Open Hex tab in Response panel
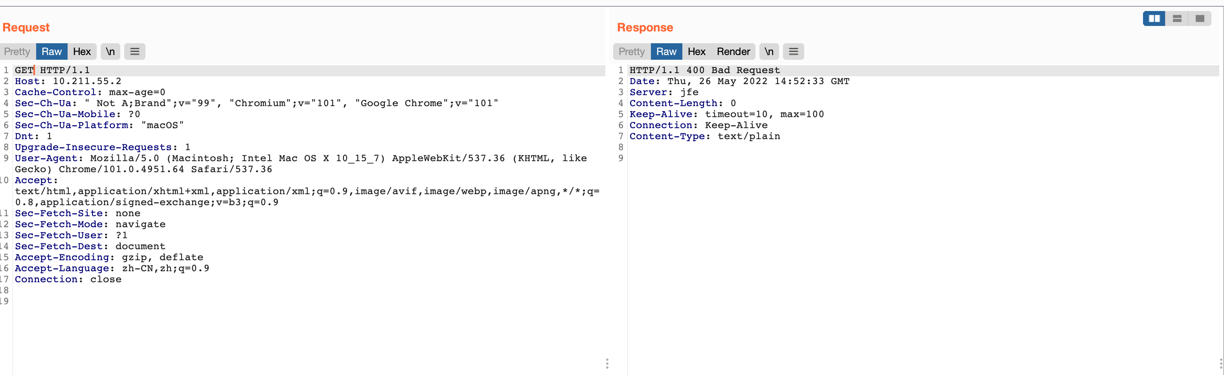The image size is (1224, 375). coord(697,51)
